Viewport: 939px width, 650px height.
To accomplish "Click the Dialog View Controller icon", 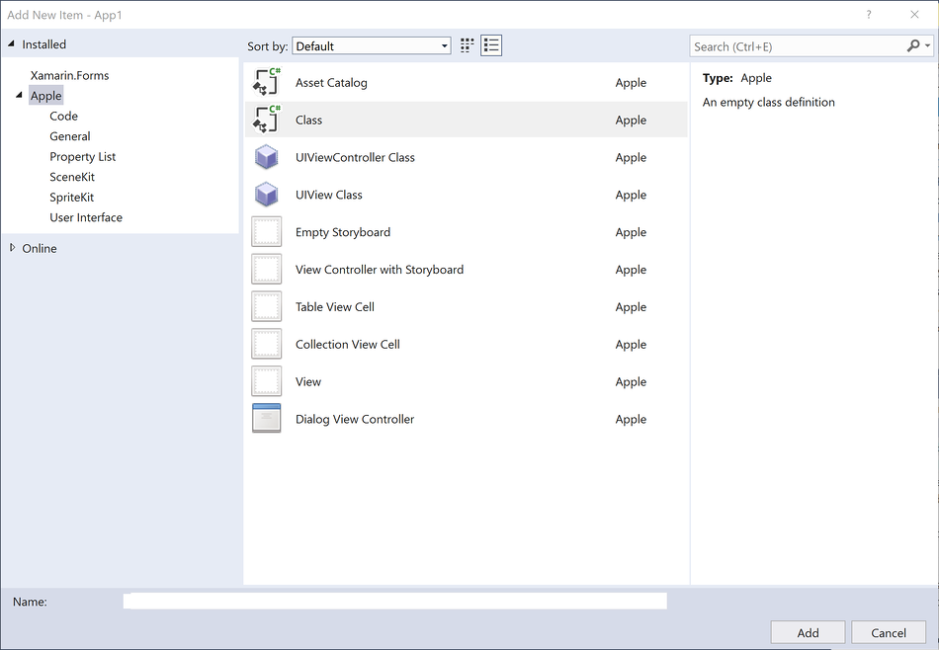I will coord(266,419).
